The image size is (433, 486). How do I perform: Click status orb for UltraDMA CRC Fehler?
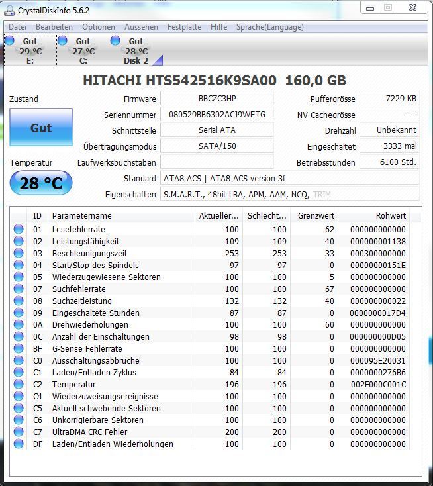tap(19, 432)
